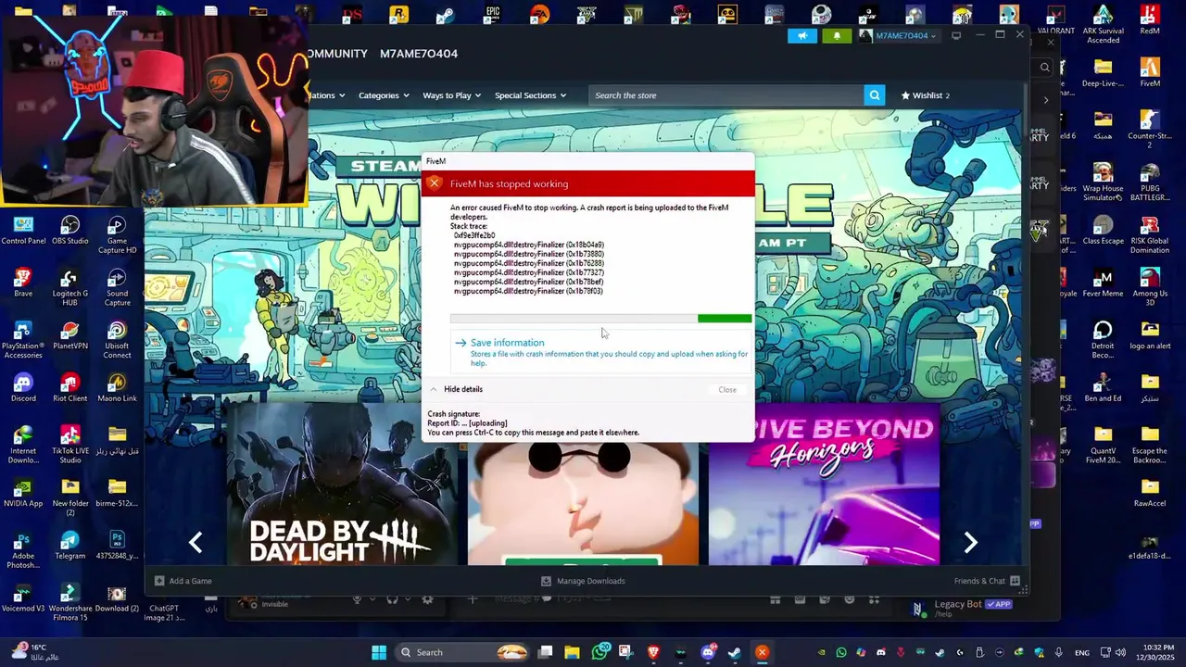The height and width of the screenshot is (667, 1186).
Task: Click the ENG language indicator in tray
Action: (1081, 652)
